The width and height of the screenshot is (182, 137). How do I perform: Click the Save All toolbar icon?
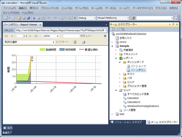[x=28, y=18]
